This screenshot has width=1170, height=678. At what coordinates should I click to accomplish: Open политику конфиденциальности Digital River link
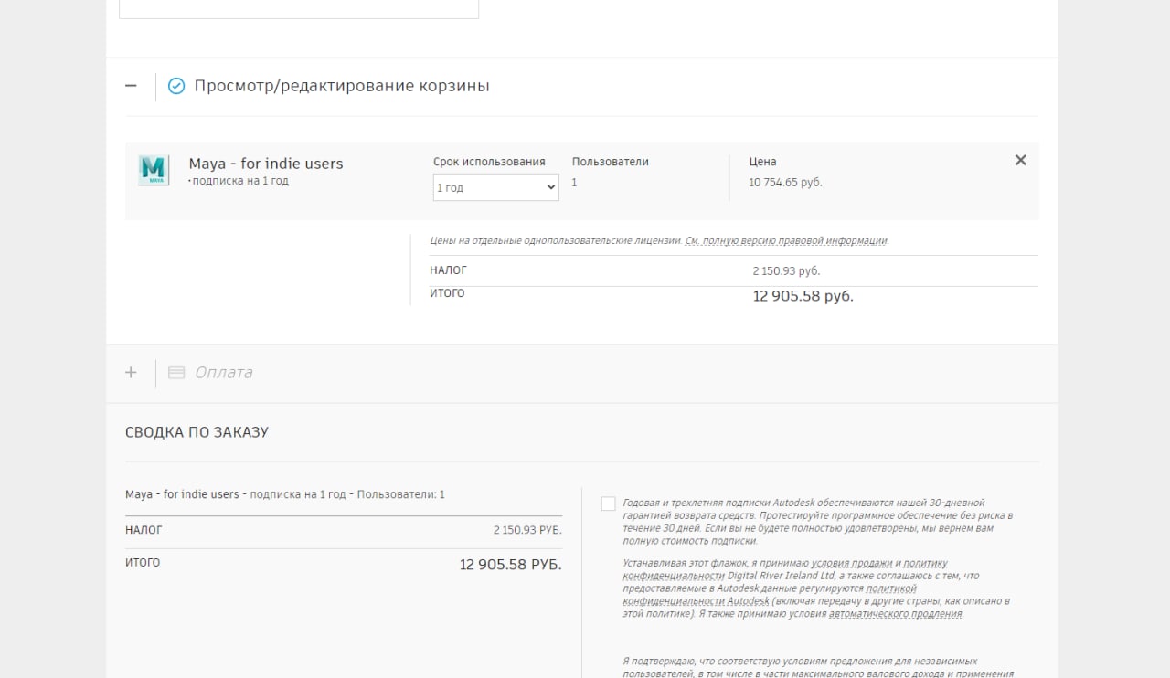[786, 569]
